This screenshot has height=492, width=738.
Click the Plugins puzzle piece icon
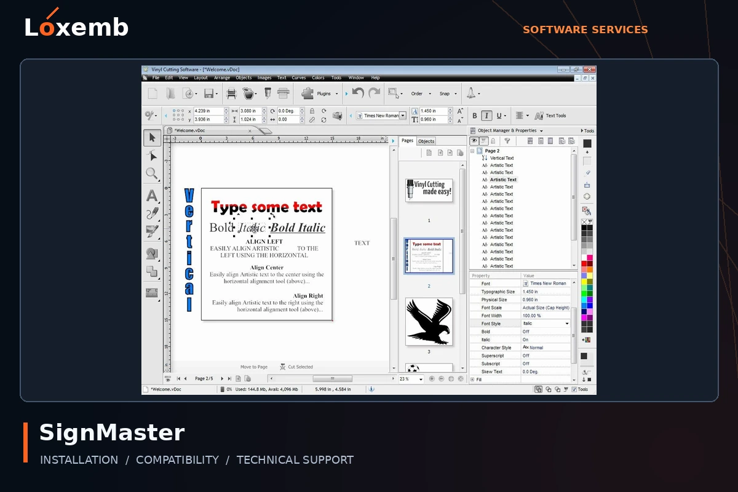(x=307, y=93)
